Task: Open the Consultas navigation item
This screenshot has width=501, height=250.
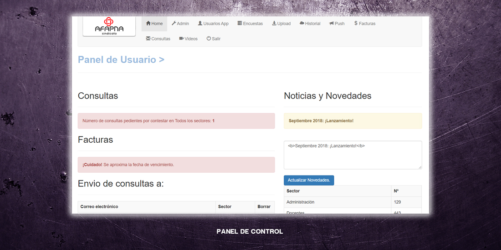Action: pos(158,39)
